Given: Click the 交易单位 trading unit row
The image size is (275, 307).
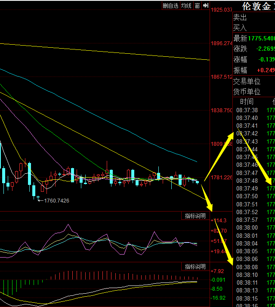Looking at the screenshot, I should tap(247, 81).
